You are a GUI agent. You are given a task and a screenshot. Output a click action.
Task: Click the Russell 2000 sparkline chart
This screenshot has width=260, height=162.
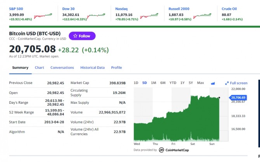click(x=202, y=16)
